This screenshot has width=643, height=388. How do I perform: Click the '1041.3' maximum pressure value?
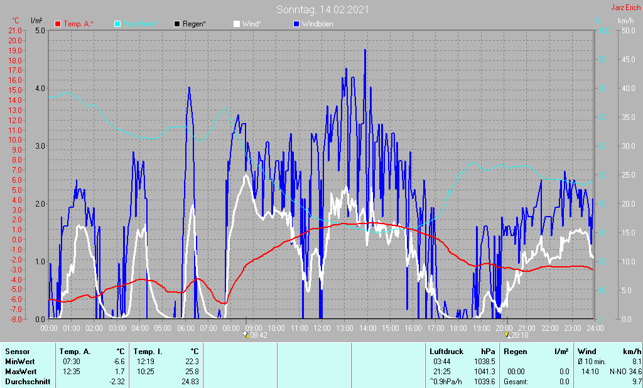[x=485, y=372]
